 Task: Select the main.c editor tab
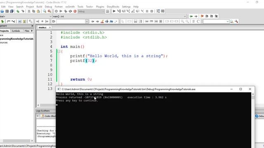point(42,28)
